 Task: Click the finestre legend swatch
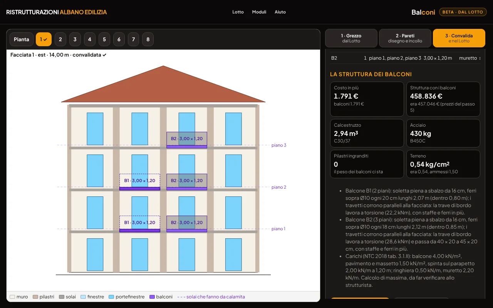click(x=83, y=297)
